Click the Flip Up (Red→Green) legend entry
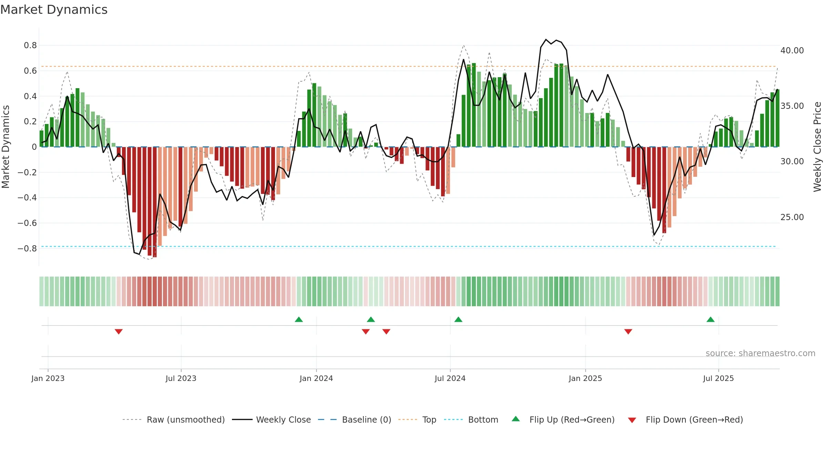The image size is (827, 465). click(x=563, y=420)
